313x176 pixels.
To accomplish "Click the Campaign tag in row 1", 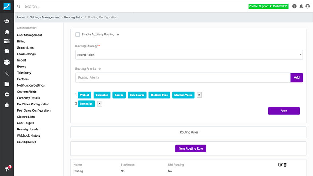I will (102, 95).
